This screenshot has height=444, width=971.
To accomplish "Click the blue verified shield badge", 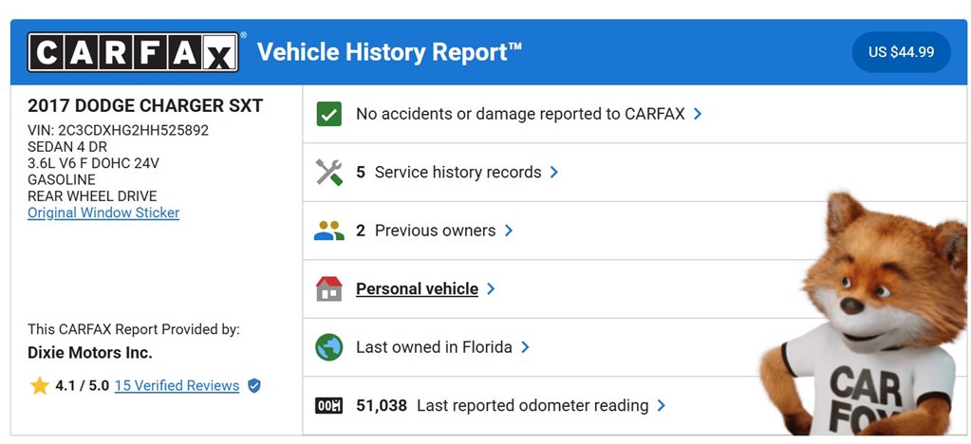I will click(x=253, y=386).
